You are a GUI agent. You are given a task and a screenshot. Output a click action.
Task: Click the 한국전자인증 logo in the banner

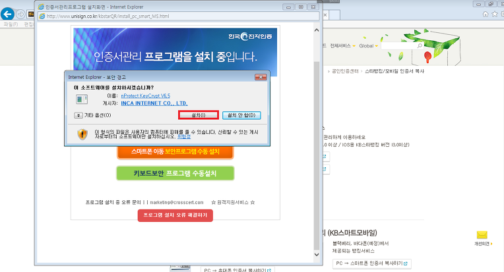(x=250, y=36)
